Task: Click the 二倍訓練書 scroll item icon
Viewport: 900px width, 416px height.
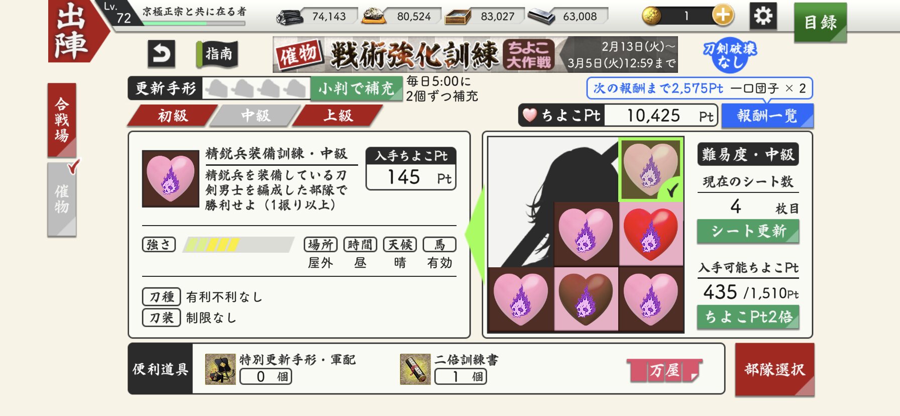Action: pyautogui.click(x=415, y=369)
